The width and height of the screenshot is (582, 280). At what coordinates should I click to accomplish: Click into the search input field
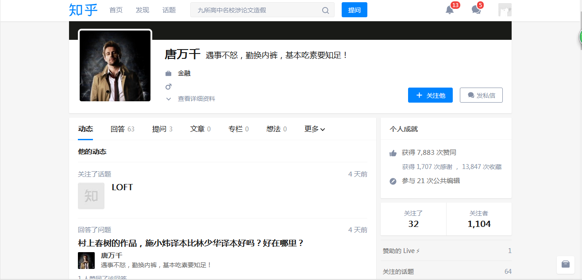(x=257, y=10)
